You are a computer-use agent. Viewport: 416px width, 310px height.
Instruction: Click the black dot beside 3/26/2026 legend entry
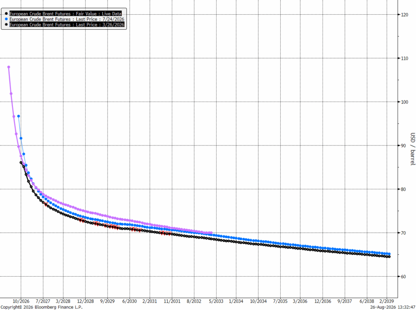pos(6,24)
